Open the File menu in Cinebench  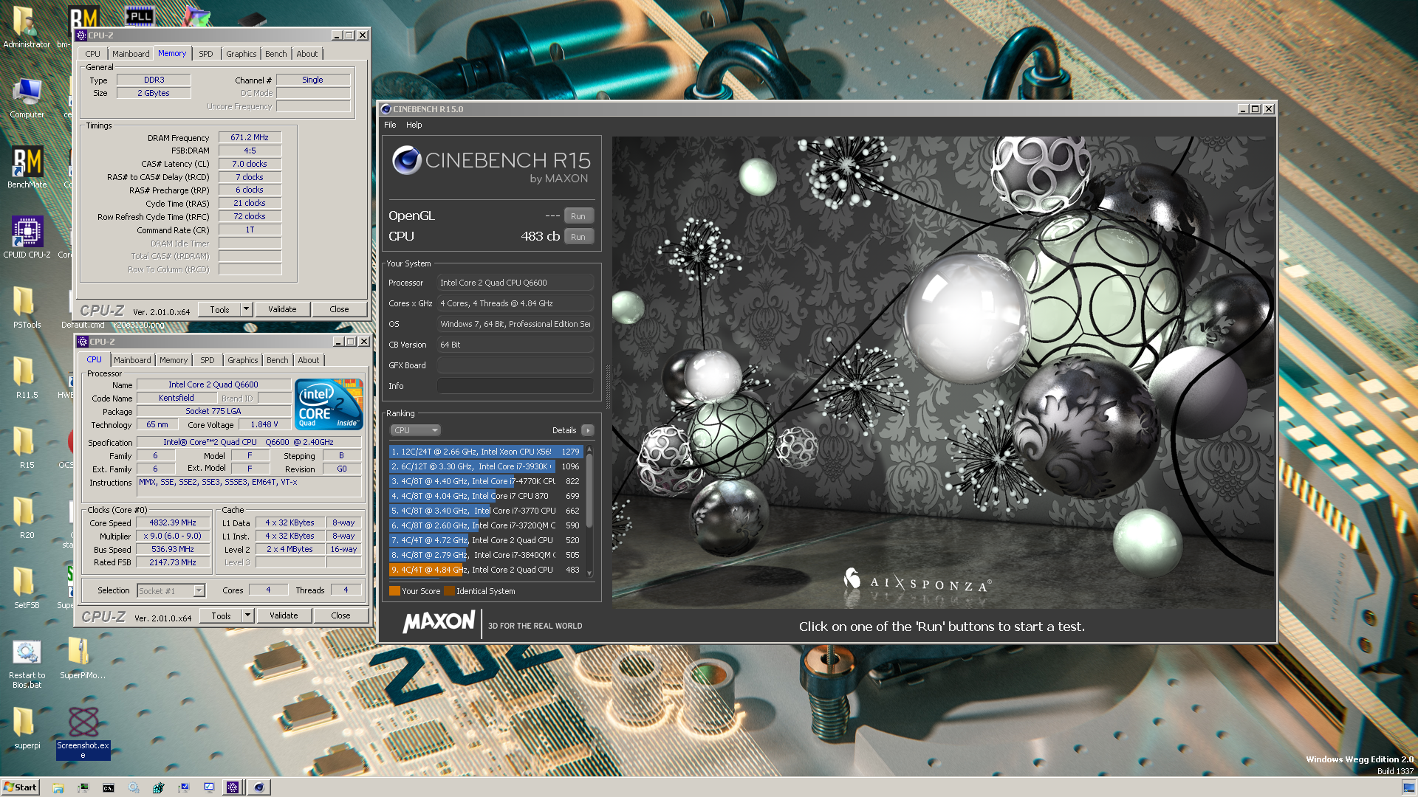(390, 125)
